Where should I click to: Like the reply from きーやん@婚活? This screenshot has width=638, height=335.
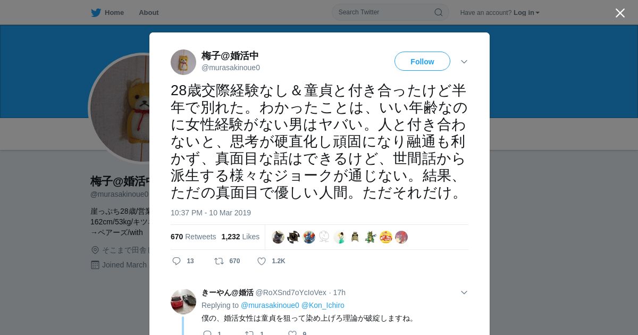tap(292, 333)
